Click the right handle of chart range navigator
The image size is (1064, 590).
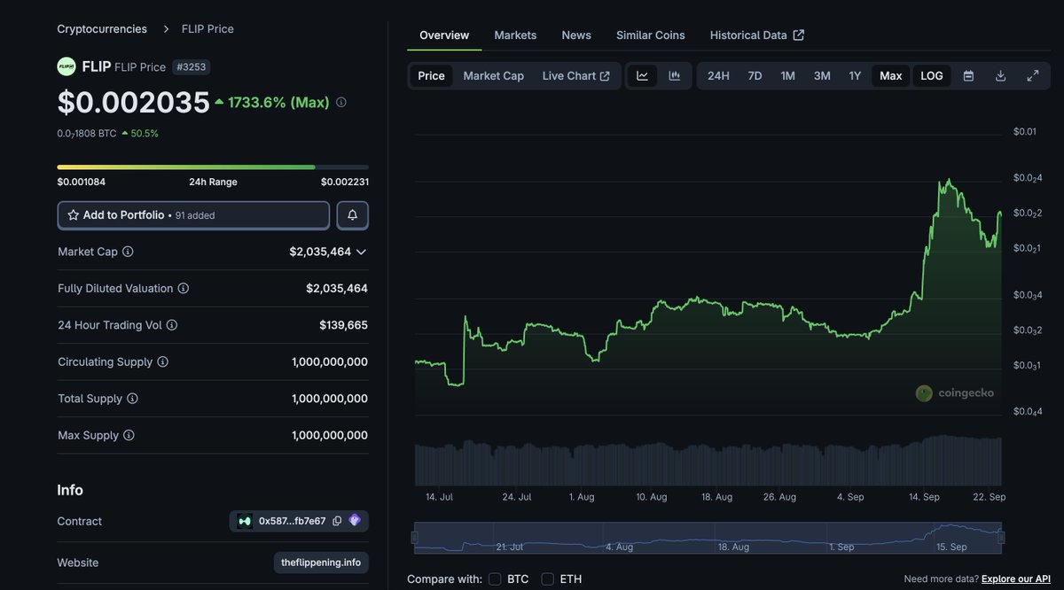coord(1002,537)
